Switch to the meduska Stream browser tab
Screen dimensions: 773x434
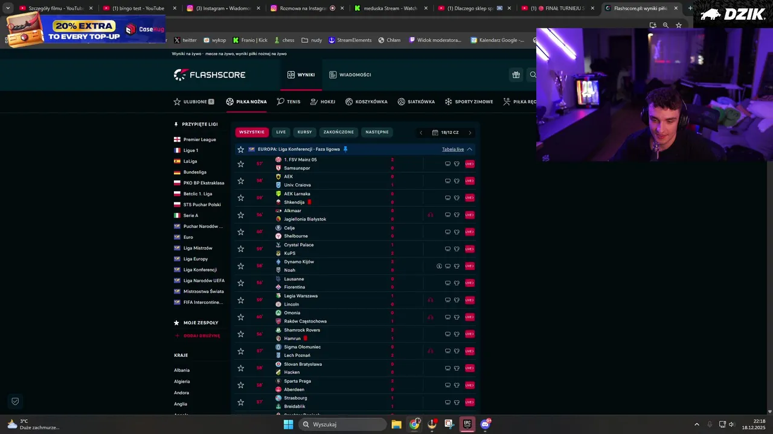pos(391,8)
